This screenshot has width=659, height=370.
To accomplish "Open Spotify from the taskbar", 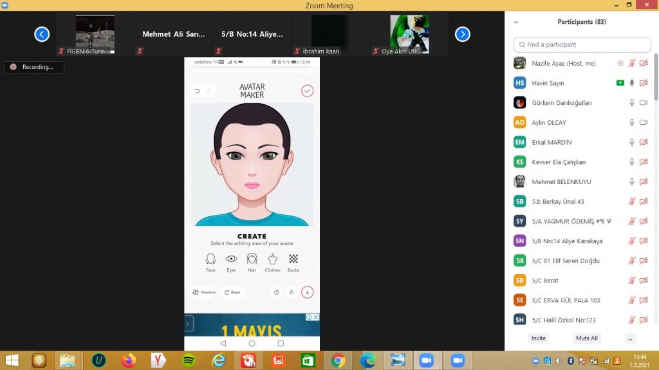I will 189,360.
